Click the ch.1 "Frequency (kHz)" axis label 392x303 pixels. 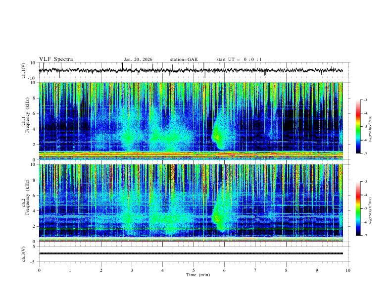[27, 115]
